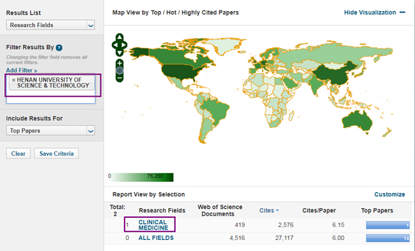Pan the map left with the arrow

[x=115, y=45]
